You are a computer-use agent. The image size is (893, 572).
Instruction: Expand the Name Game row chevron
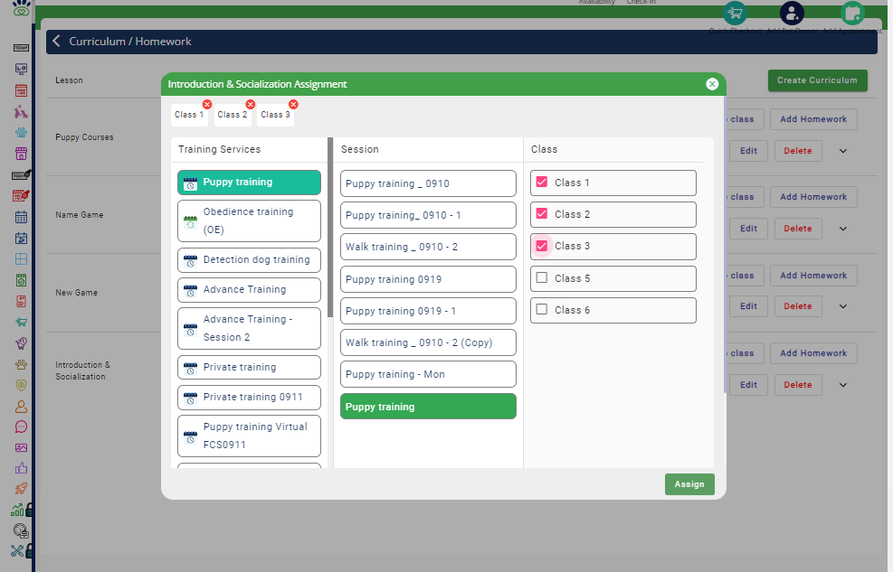(843, 230)
